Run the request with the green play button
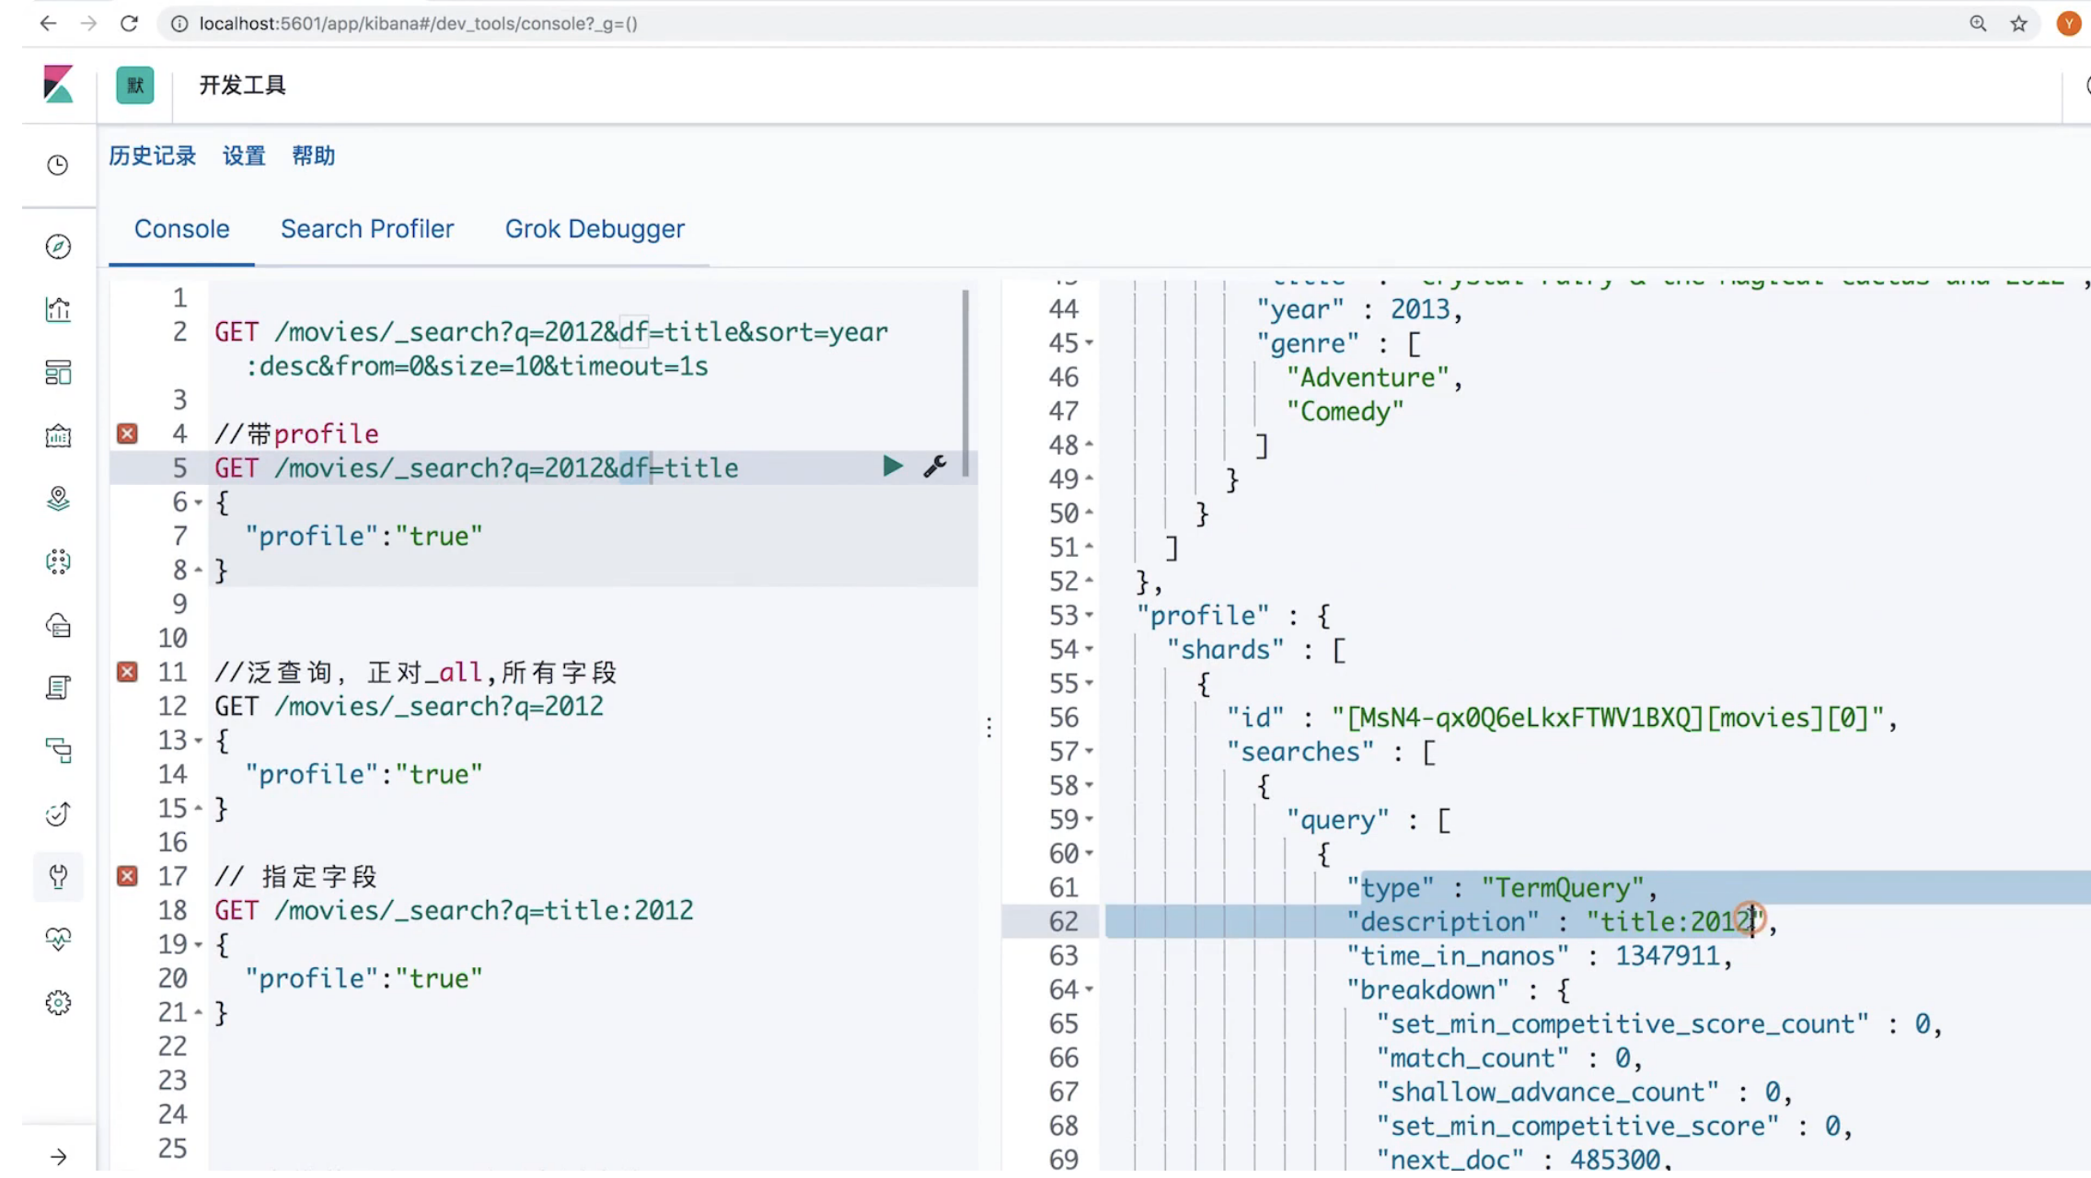Screen dimensions: 2091x1178 [x=892, y=467]
